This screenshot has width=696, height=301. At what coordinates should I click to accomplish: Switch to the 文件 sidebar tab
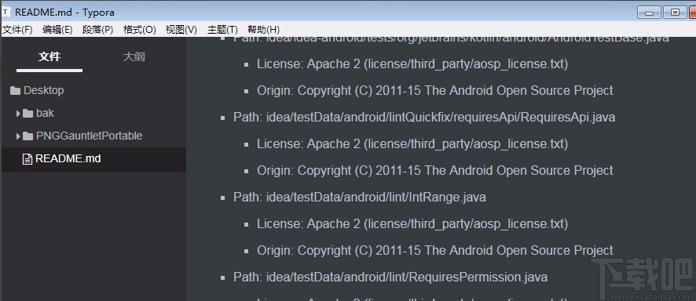coord(49,56)
